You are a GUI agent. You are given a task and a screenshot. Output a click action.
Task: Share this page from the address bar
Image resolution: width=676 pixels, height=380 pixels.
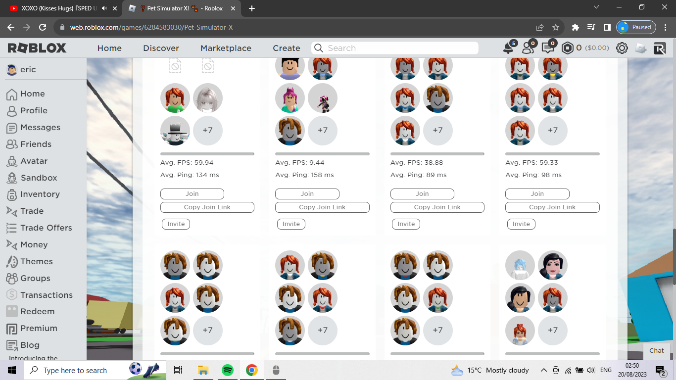pyautogui.click(x=540, y=27)
